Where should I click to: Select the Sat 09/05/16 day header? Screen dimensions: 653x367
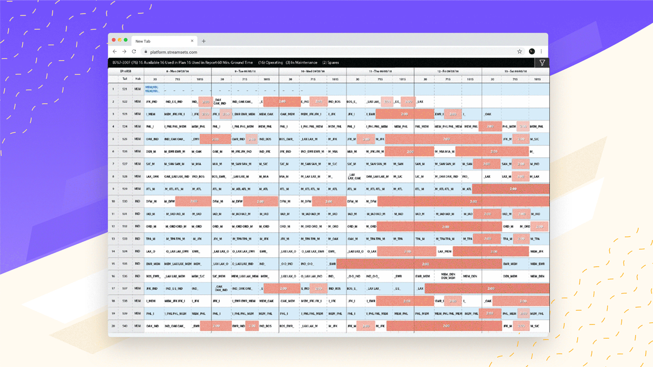click(515, 71)
